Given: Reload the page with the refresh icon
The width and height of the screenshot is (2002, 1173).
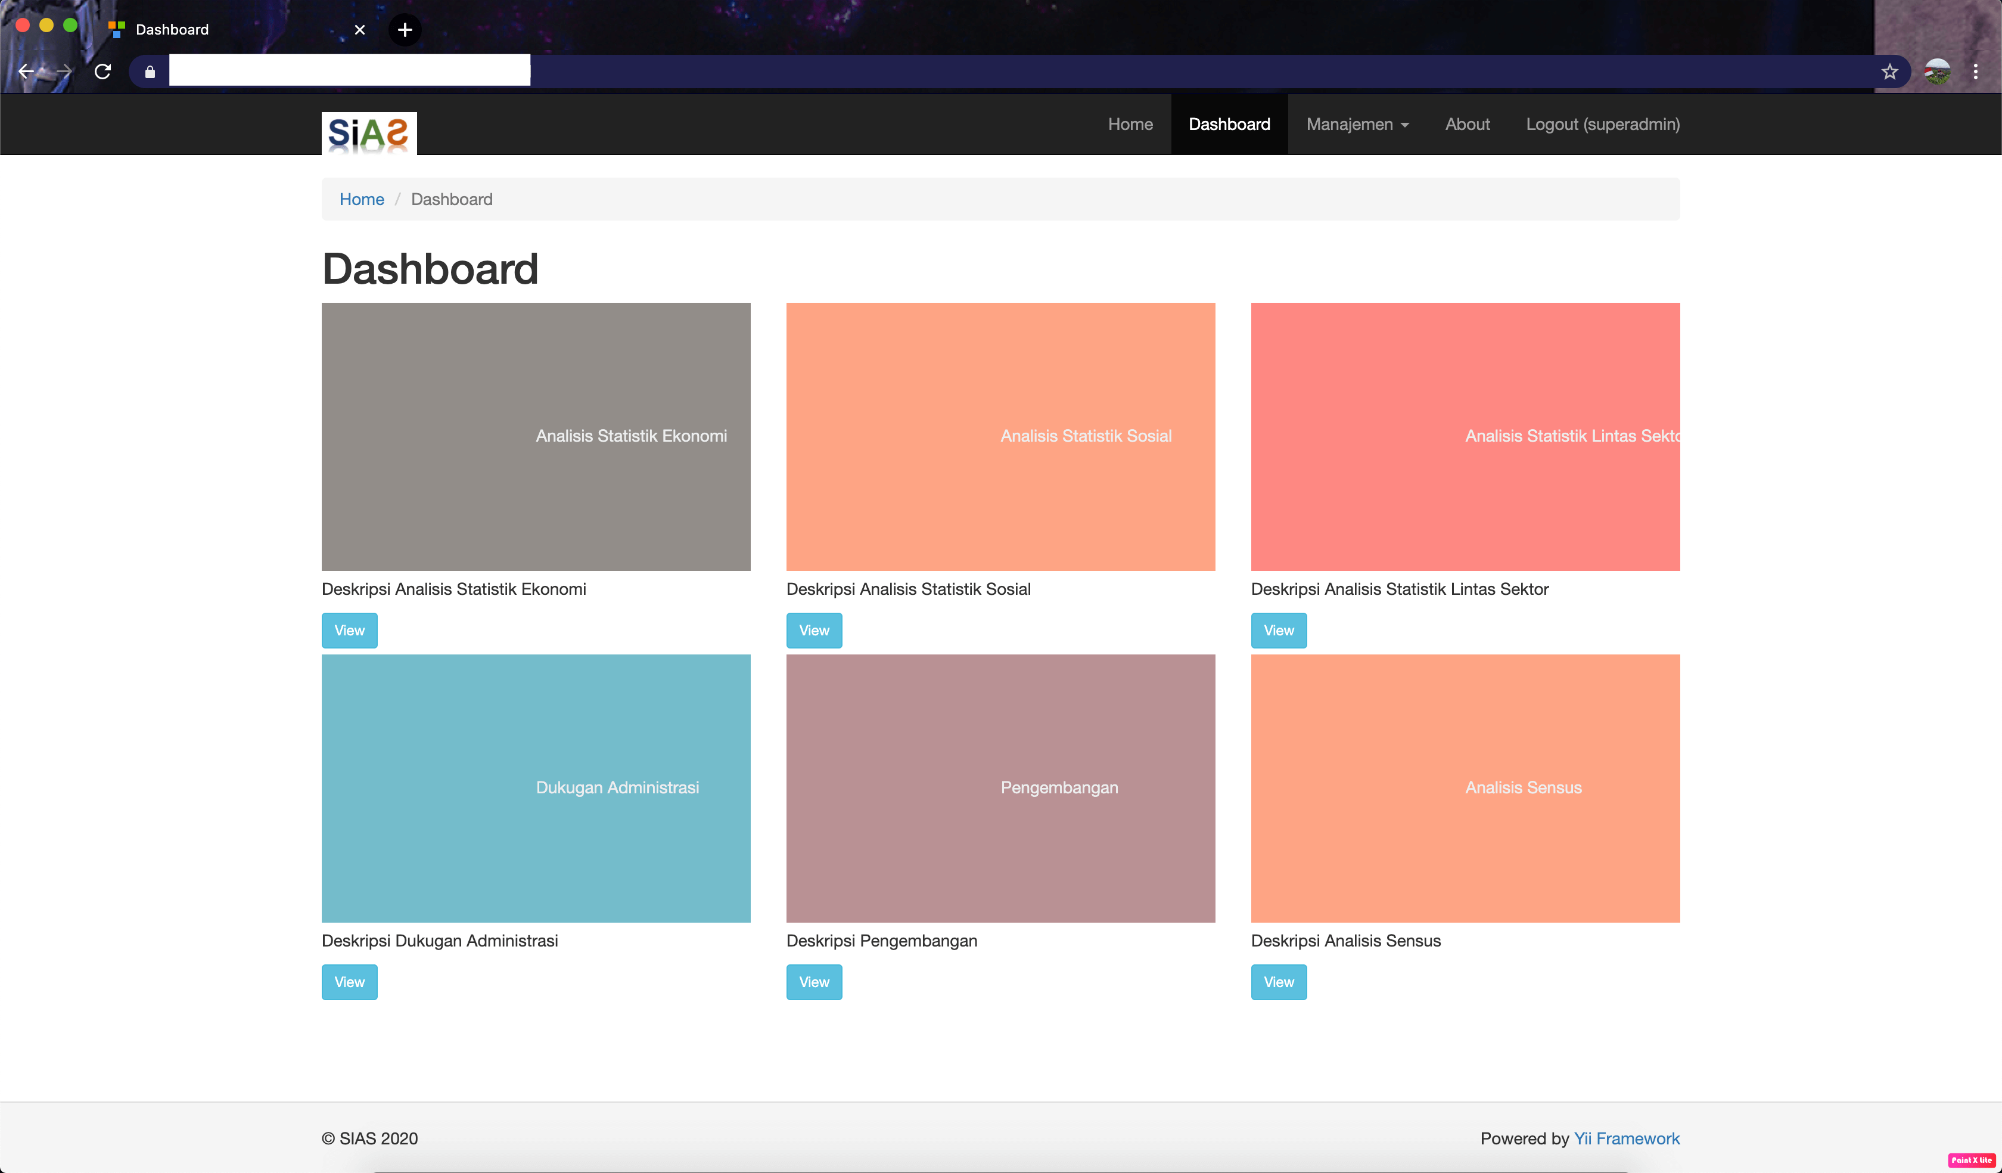Looking at the screenshot, I should (x=102, y=72).
